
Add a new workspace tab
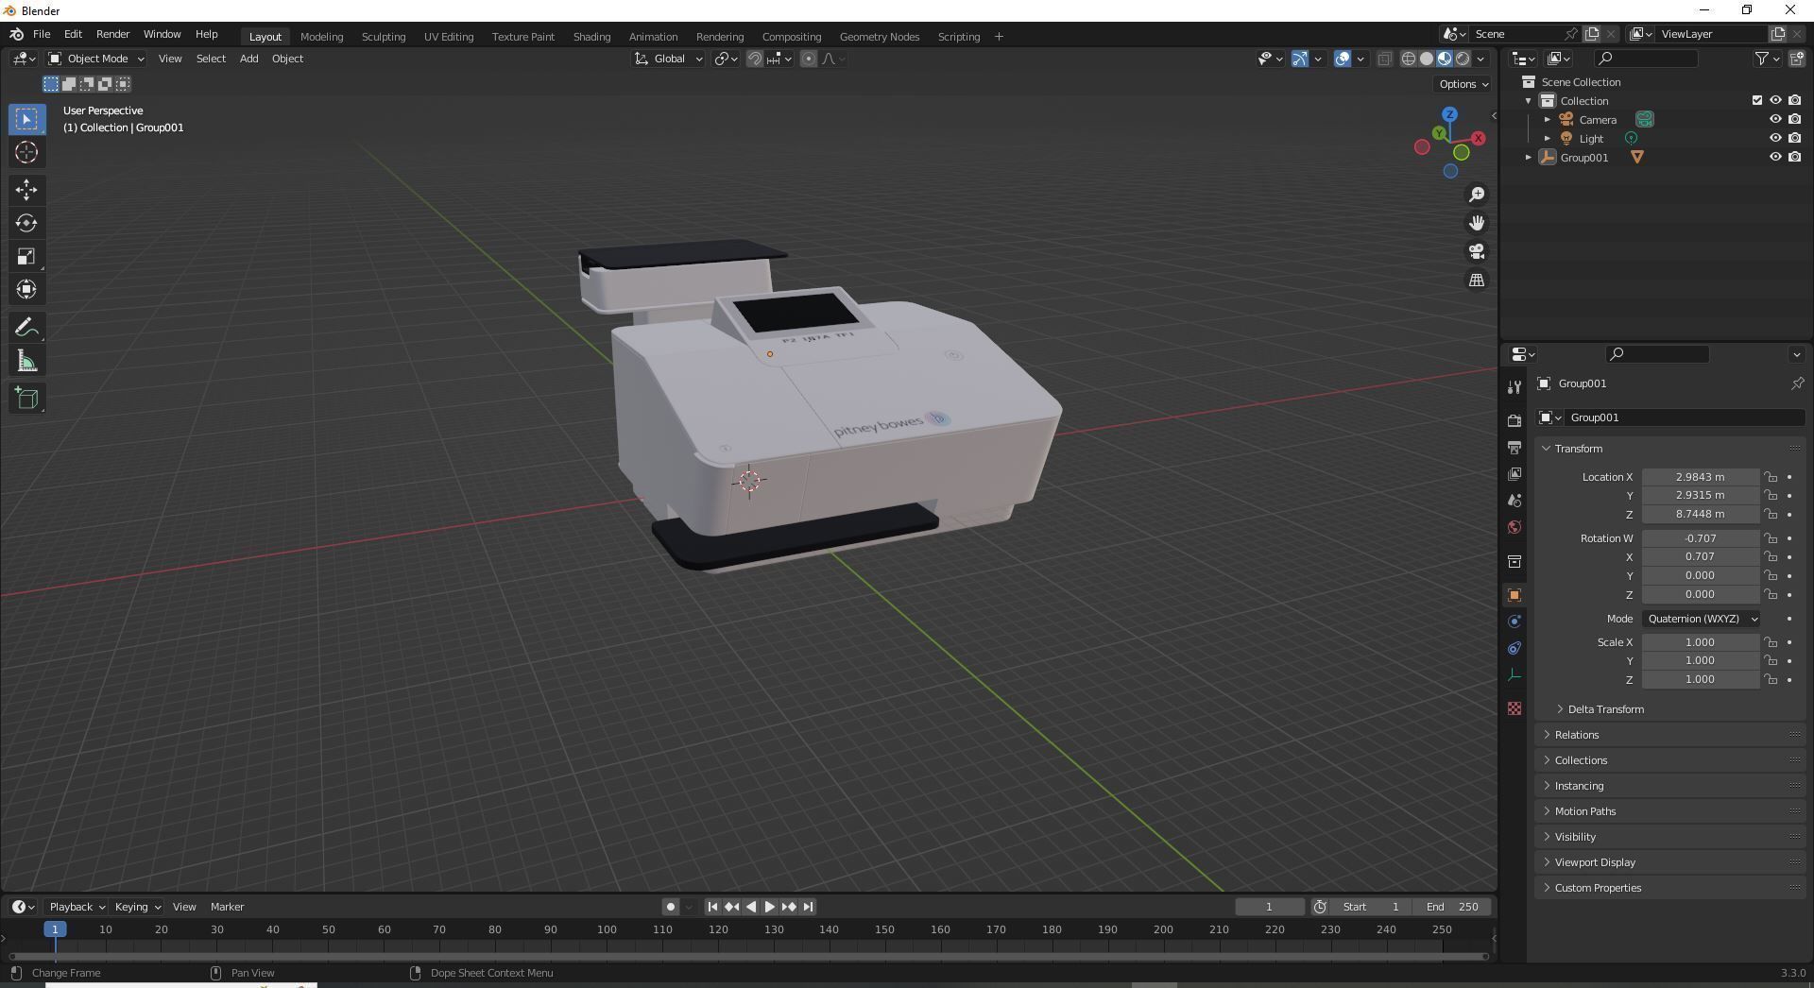(999, 37)
